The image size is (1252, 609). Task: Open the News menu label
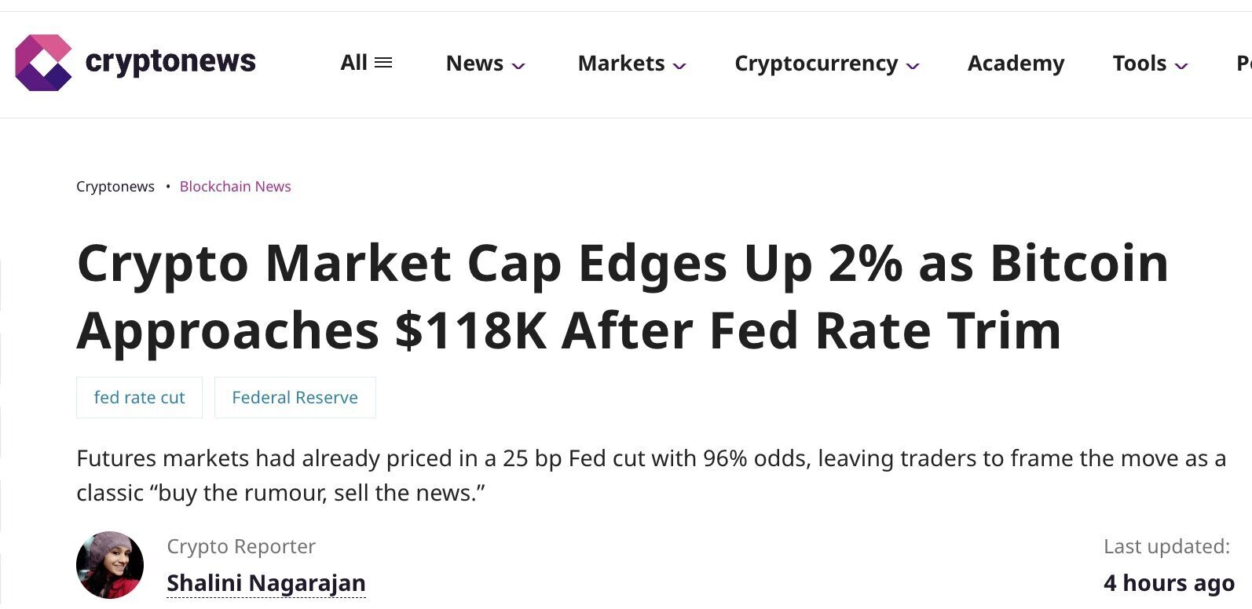pyautogui.click(x=474, y=63)
